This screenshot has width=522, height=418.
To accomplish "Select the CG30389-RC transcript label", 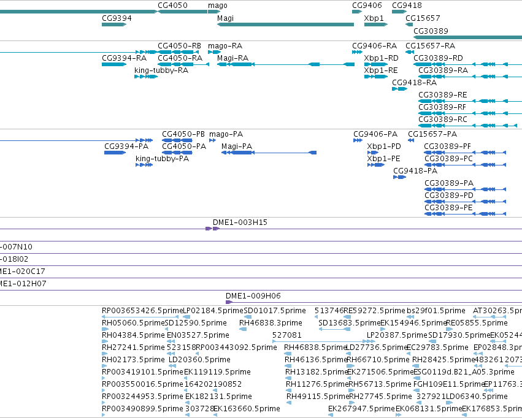I will pos(443,120).
